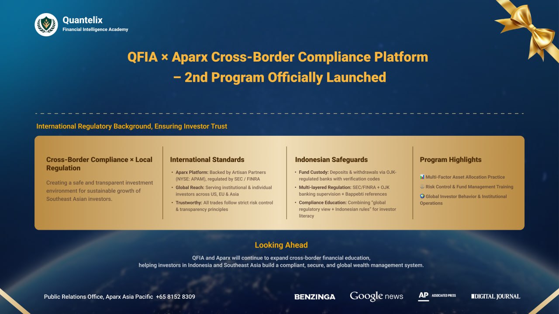The height and width of the screenshot is (314, 559).
Task: Click 'International Regulatory Background, Ensuring Investor Trust'
Action: [132, 126]
